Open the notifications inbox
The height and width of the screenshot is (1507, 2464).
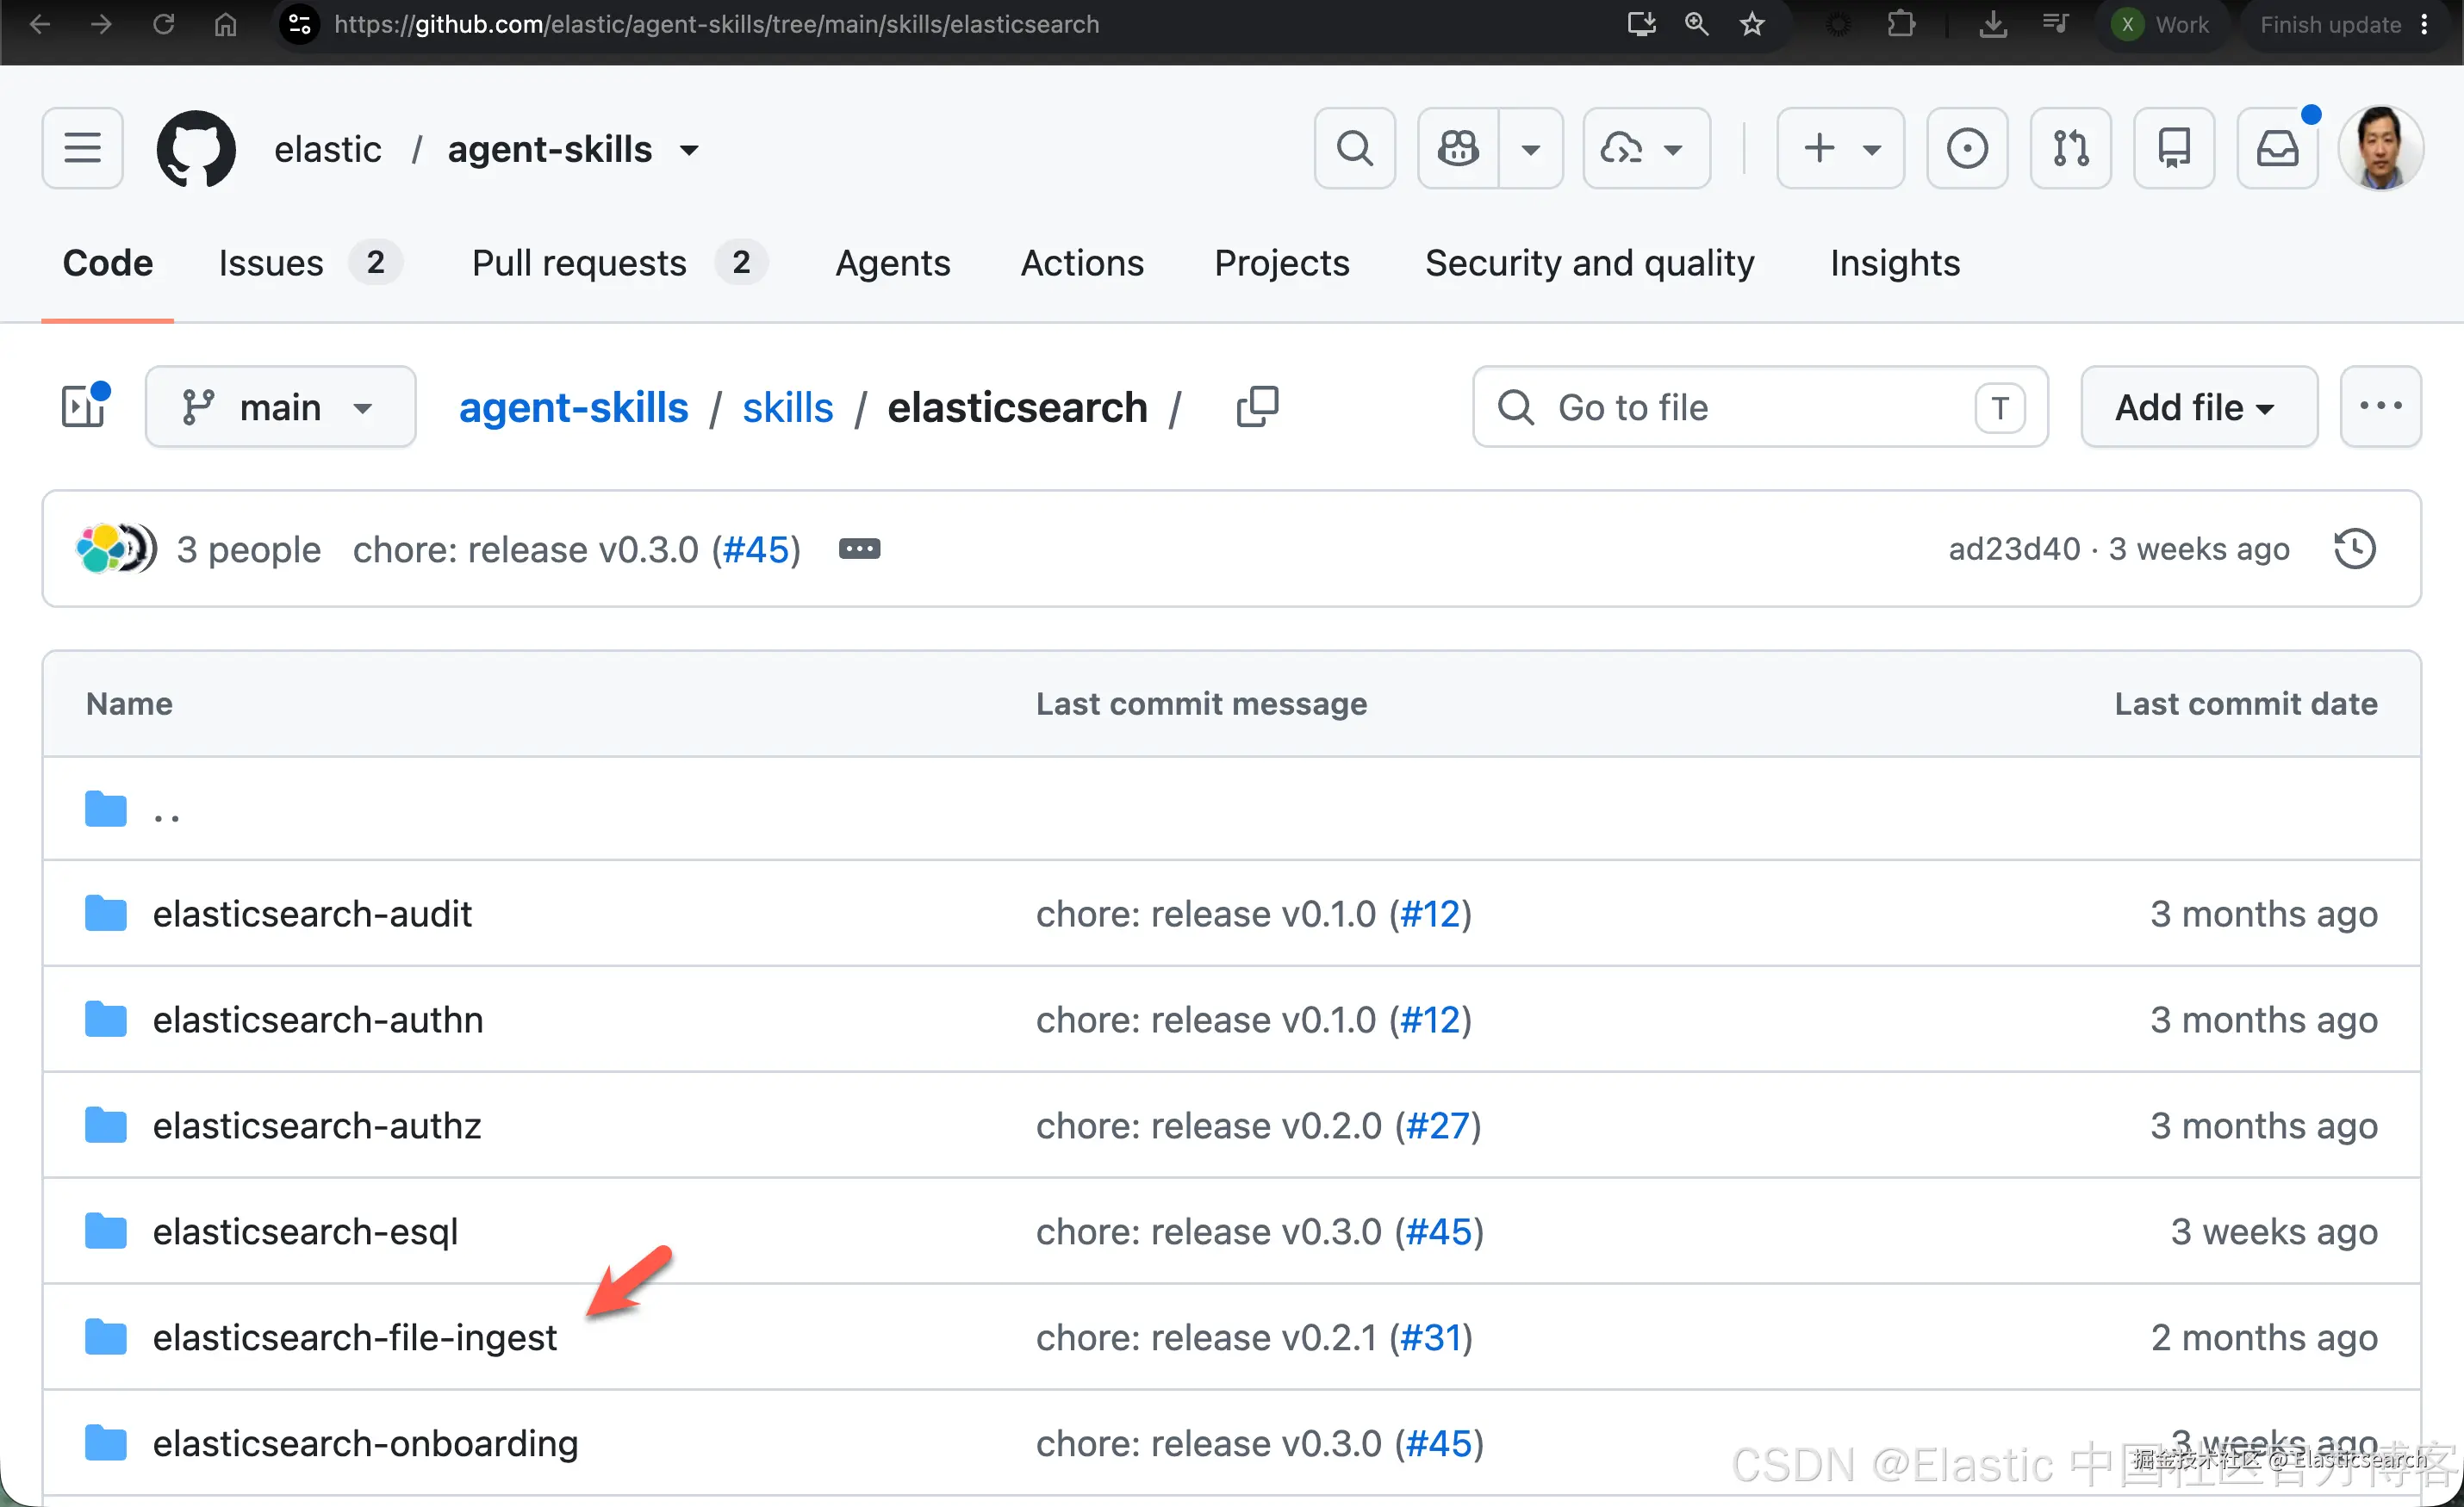click(2277, 148)
